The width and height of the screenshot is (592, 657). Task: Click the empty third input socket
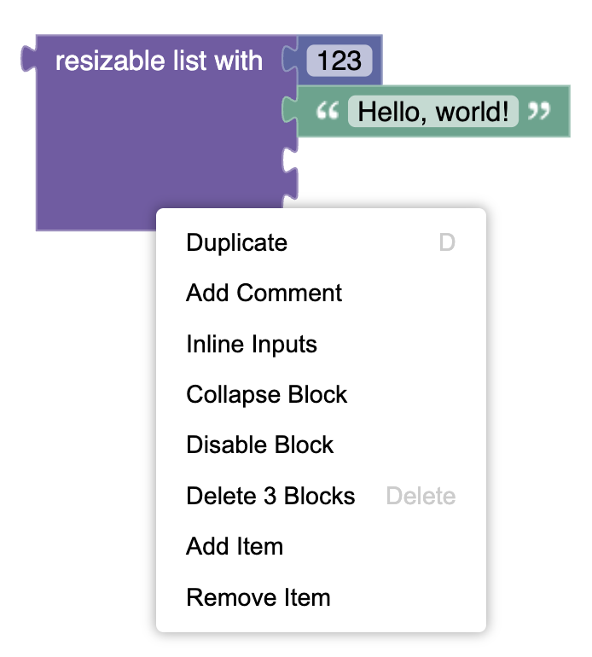pyautogui.click(x=290, y=161)
